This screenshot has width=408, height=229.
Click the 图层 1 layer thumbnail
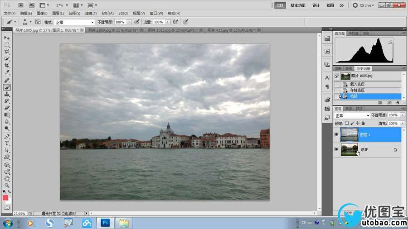click(349, 134)
